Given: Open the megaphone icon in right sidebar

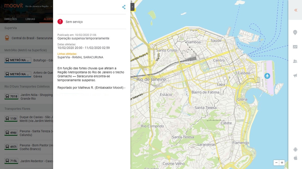Looking at the screenshot, I should (x=295, y=76).
